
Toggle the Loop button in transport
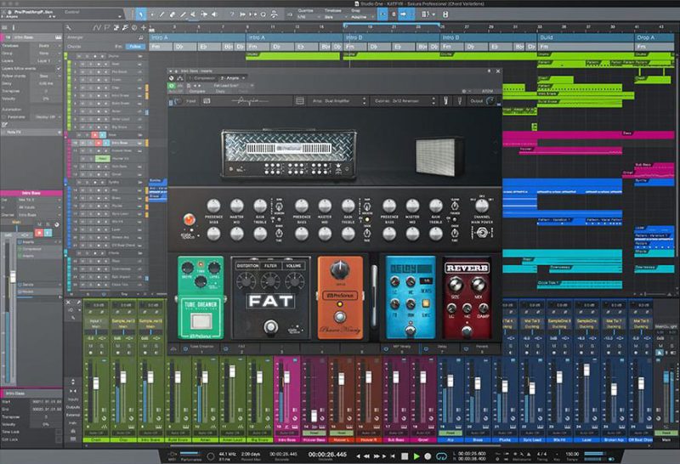click(x=441, y=456)
